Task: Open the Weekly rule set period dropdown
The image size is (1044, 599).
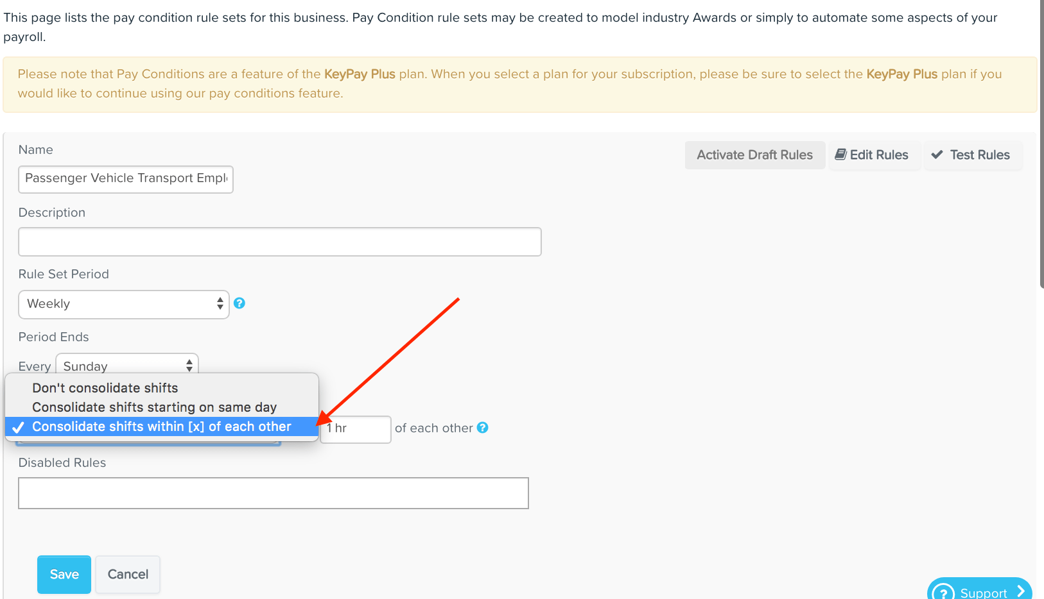Action: [x=124, y=304]
